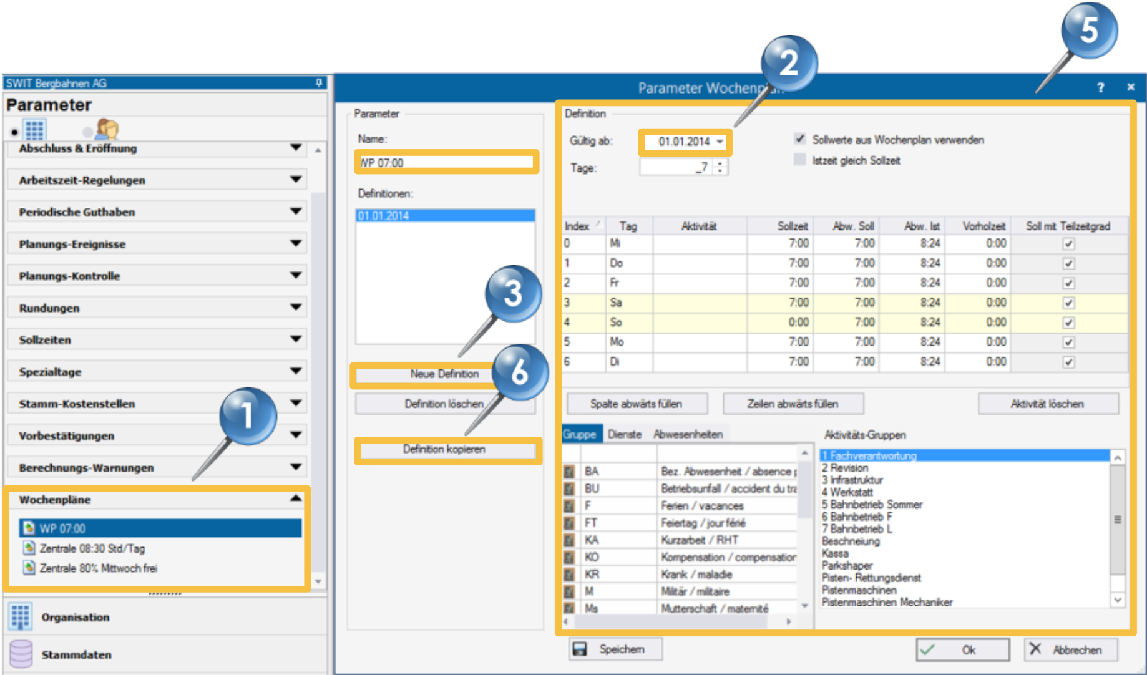Click the person icon under Parameter heading
This screenshot has width=1147, height=675.
[x=107, y=129]
